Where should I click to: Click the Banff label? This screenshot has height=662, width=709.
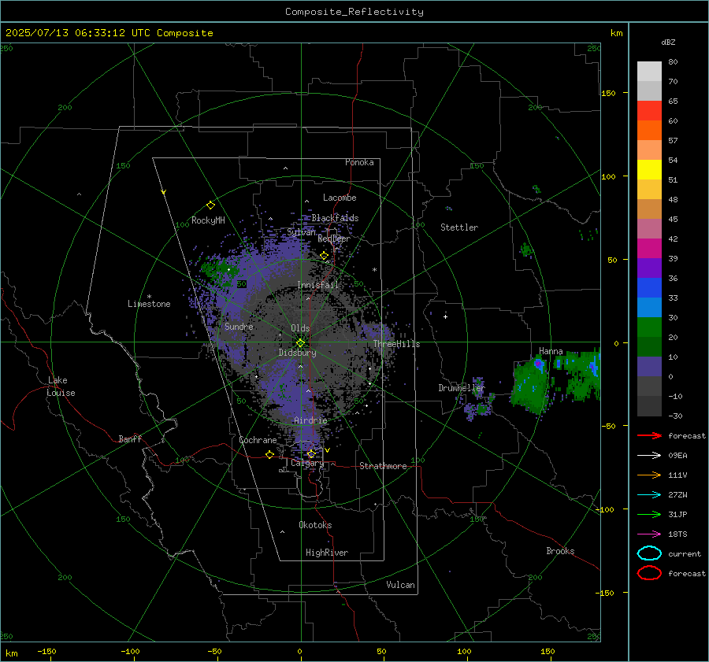tap(130, 439)
